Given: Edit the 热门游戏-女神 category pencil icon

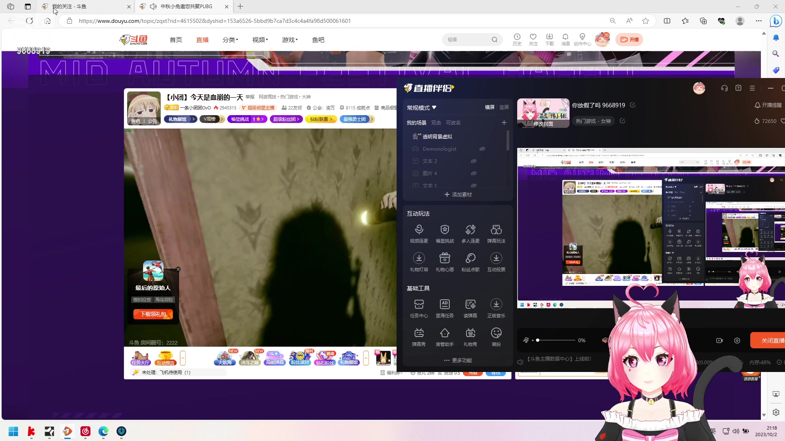Looking at the screenshot, I should click(x=622, y=121).
